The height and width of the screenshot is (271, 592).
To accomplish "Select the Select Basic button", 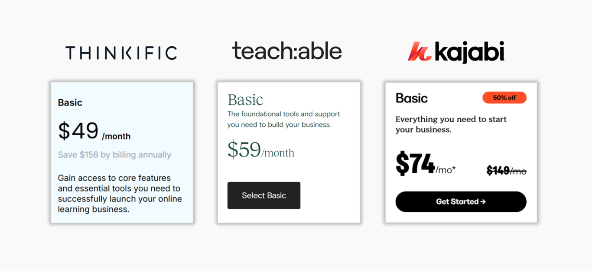I will pos(264,195).
